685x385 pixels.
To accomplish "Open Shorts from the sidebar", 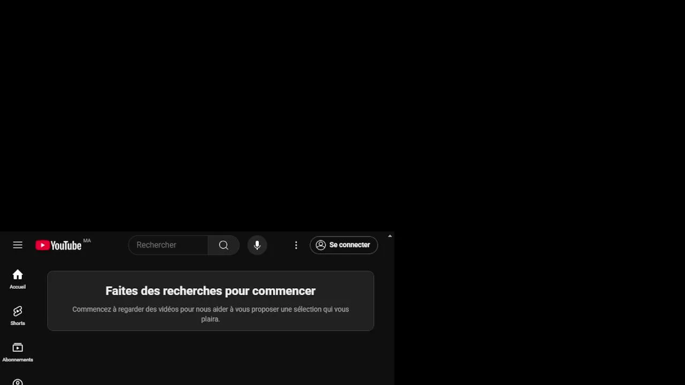I will click(18, 315).
